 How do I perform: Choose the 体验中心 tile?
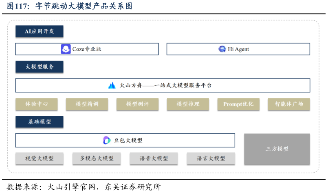point(37,104)
